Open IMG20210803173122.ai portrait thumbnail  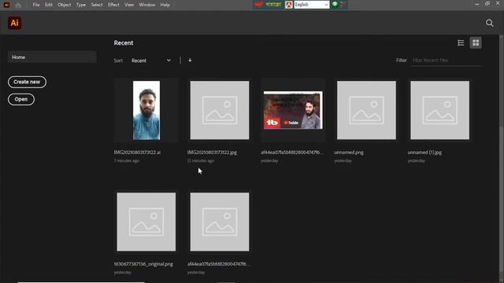pos(146,110)
